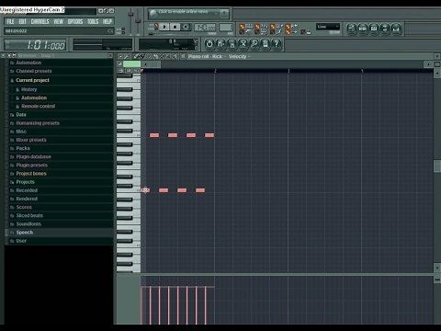This screenshot has height=331, width=441.
Task: Select last note in lower note row
Action: (200, 190)
